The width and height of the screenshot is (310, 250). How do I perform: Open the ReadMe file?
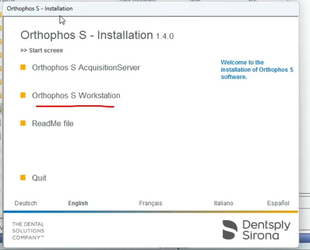click(52, 123)
